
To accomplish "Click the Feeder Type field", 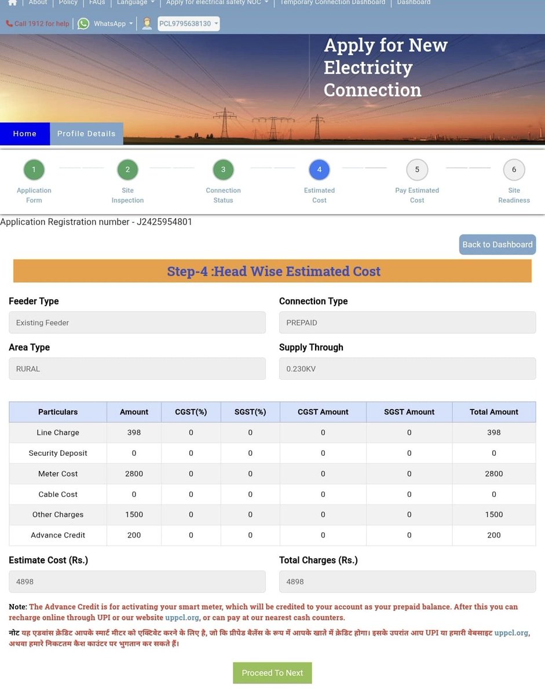I will (x=137, y=323).
